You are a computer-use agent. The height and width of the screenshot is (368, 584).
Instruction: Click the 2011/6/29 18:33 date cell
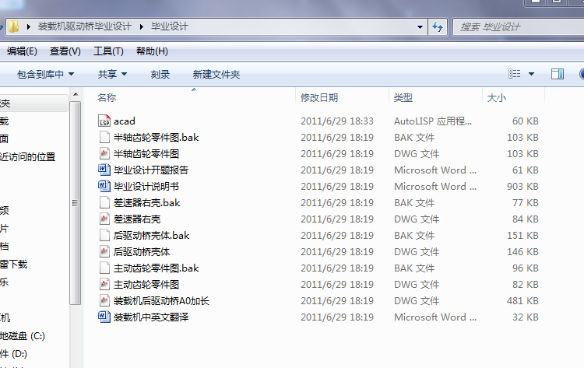(x=337, y=121)
